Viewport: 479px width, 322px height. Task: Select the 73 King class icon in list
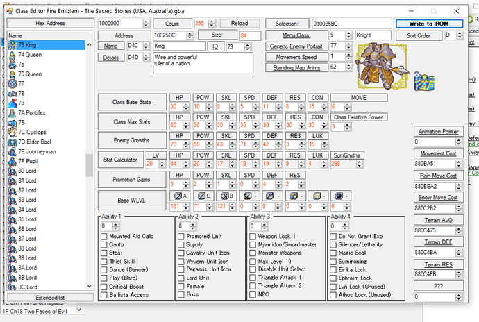click(x=12, y=45)
